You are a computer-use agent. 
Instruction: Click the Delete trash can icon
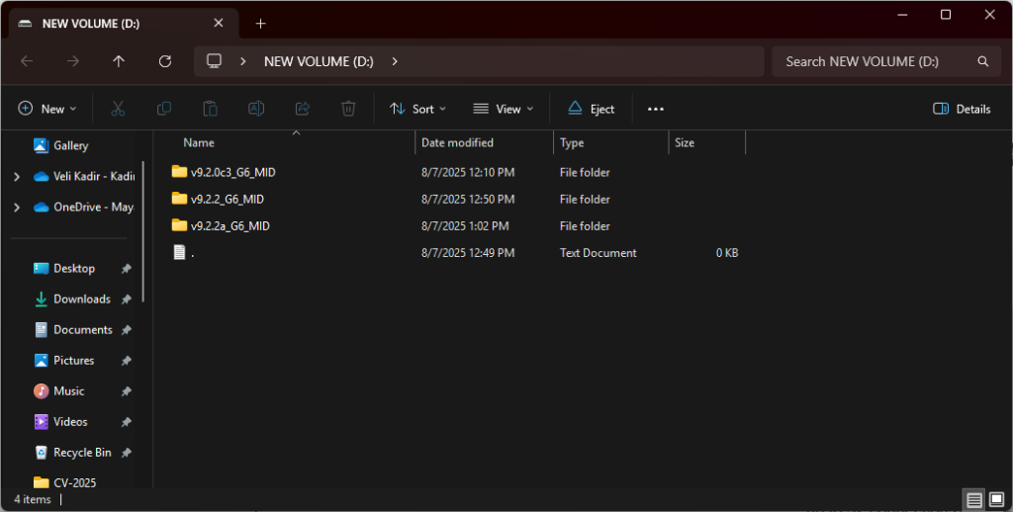pos(348,109)
